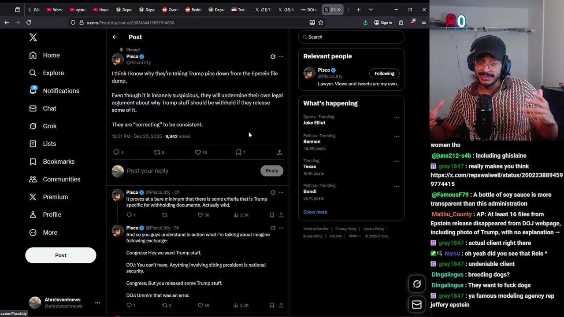Open Notifications with 18 badge
This screenshot has height=317, width=564.
pos(54,91)
